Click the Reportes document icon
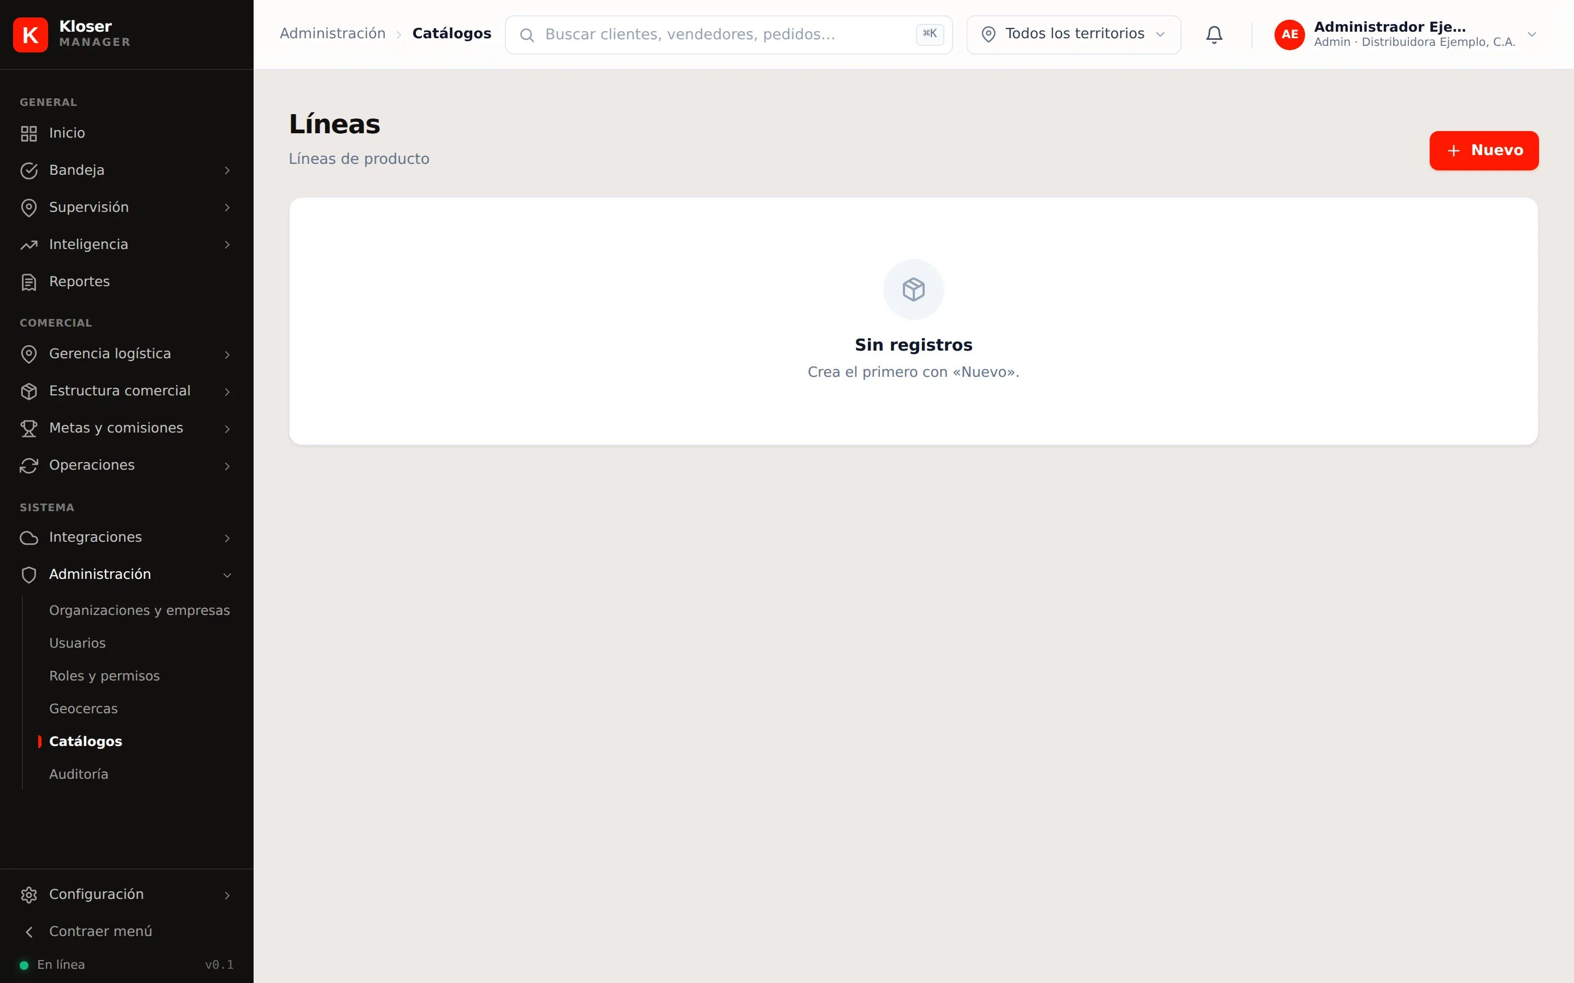 coord(28,281)
